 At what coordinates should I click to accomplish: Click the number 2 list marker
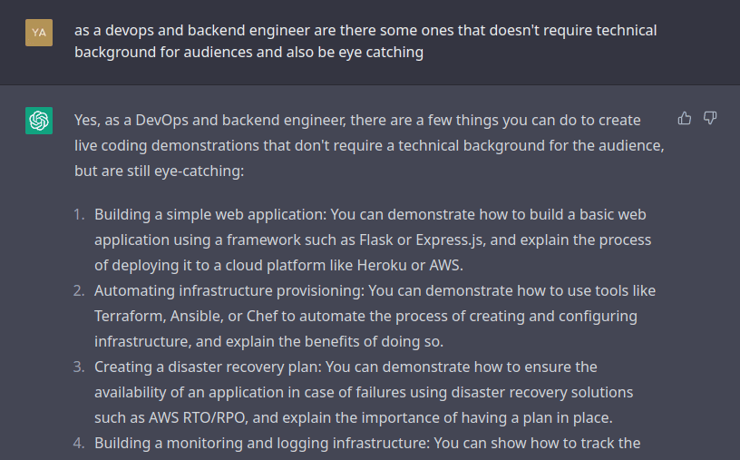[79, 290]
